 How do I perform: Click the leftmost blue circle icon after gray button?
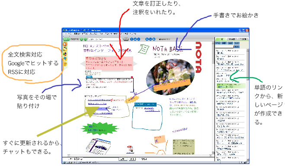pyautogui.click(x=131, y=39)
